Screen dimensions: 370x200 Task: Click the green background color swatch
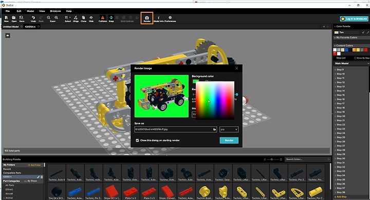point(196,81)
